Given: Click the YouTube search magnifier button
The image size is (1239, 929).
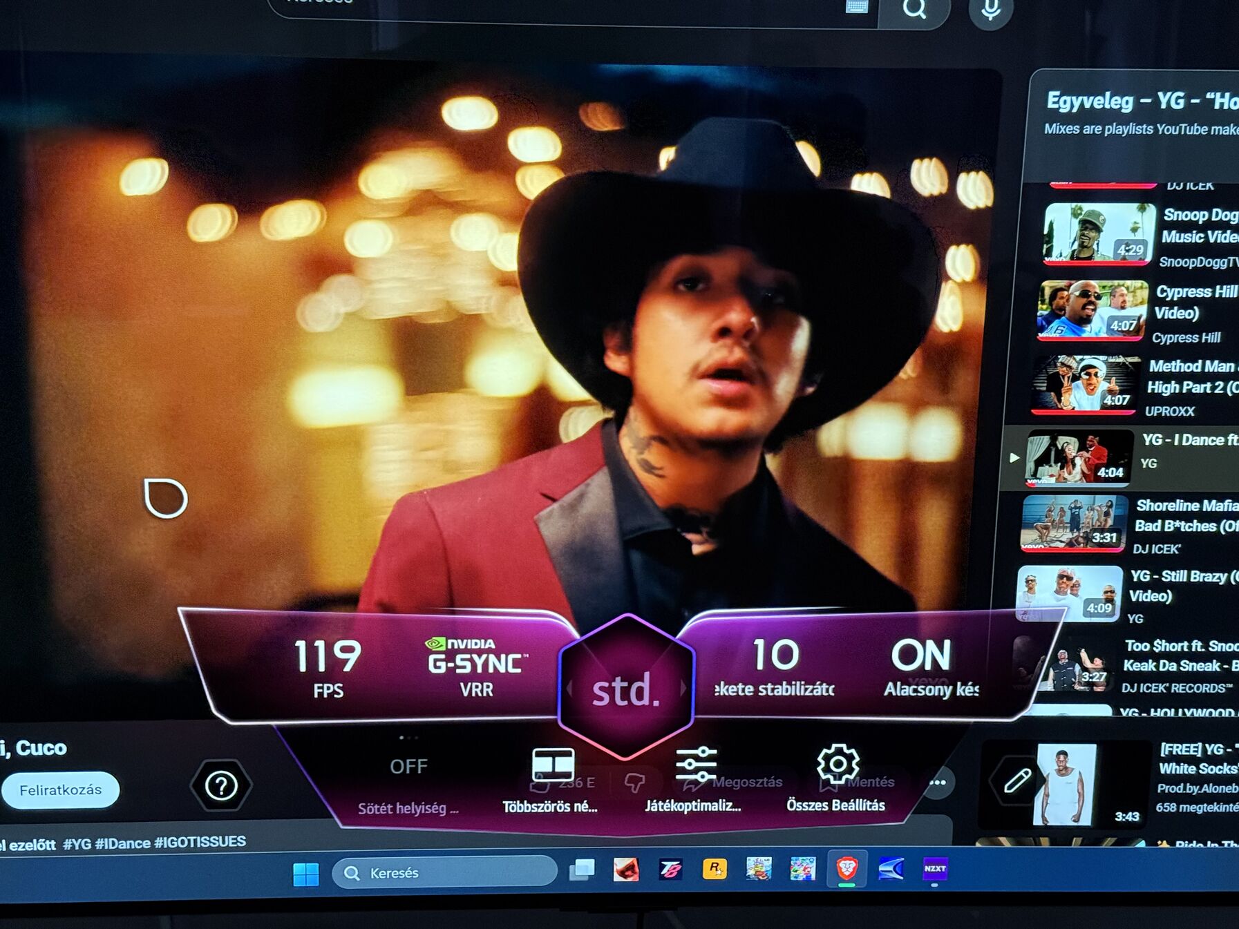Looking at the screenshot, I should coord(914,9).
